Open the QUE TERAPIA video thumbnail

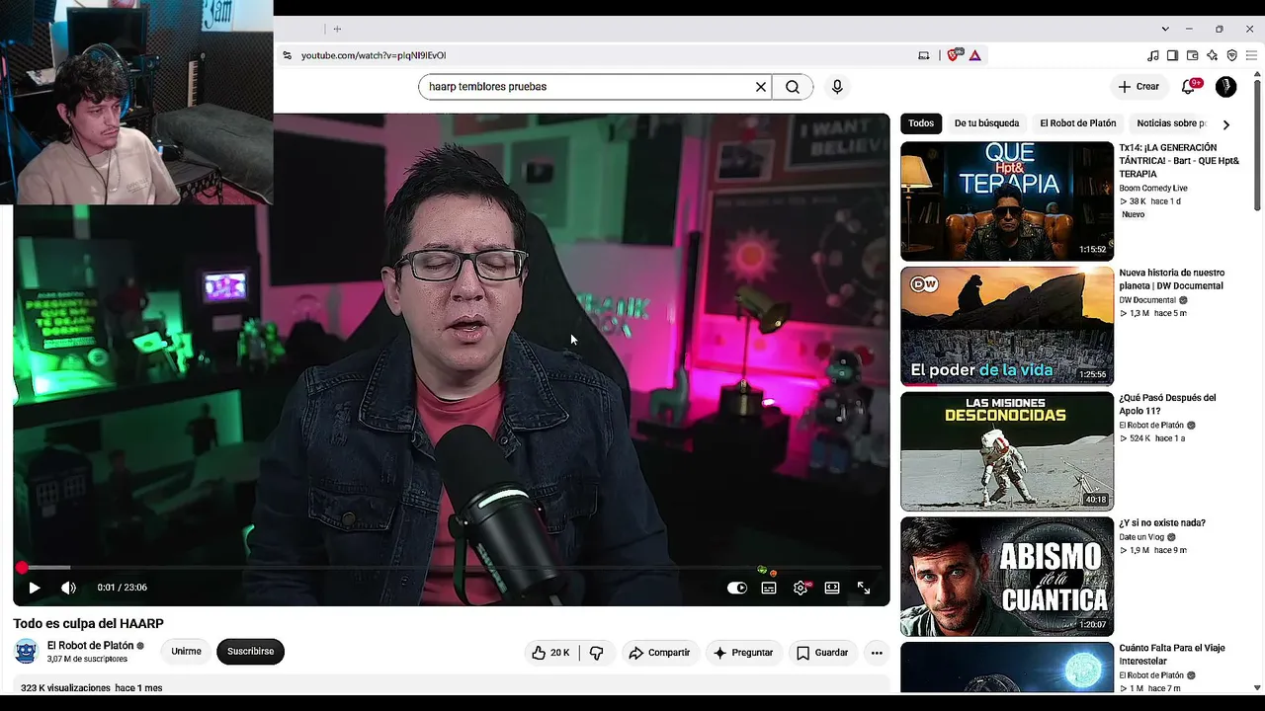pyautogui.click(x=1007, y=201)
